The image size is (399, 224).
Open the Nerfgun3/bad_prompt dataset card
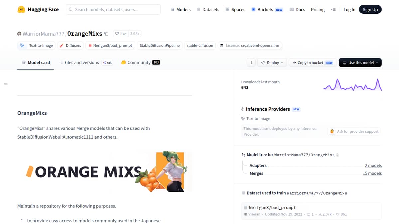312,211
